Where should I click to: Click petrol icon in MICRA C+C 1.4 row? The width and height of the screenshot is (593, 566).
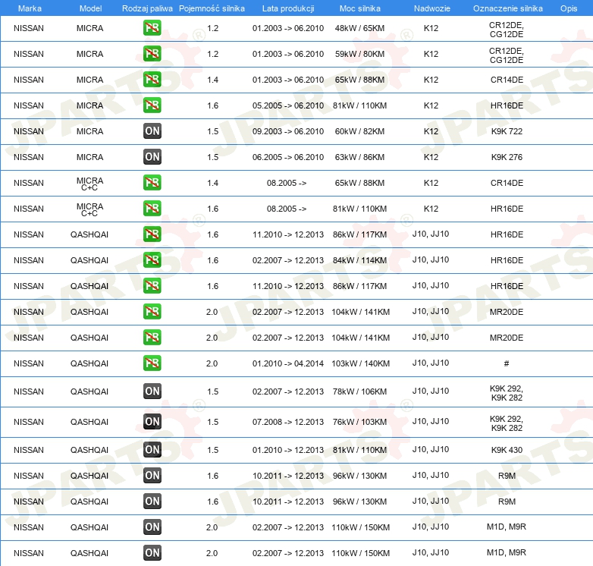[152, 182]
